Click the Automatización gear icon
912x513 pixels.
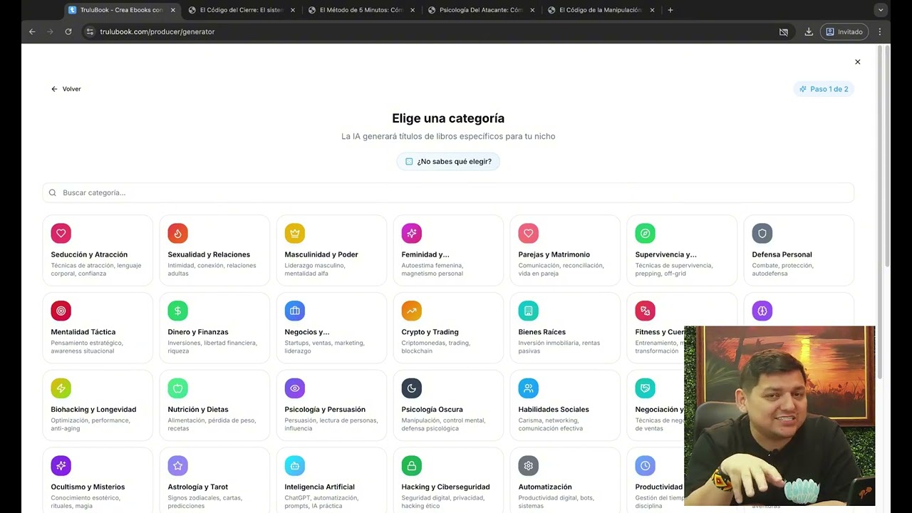(x=528, y=466)
